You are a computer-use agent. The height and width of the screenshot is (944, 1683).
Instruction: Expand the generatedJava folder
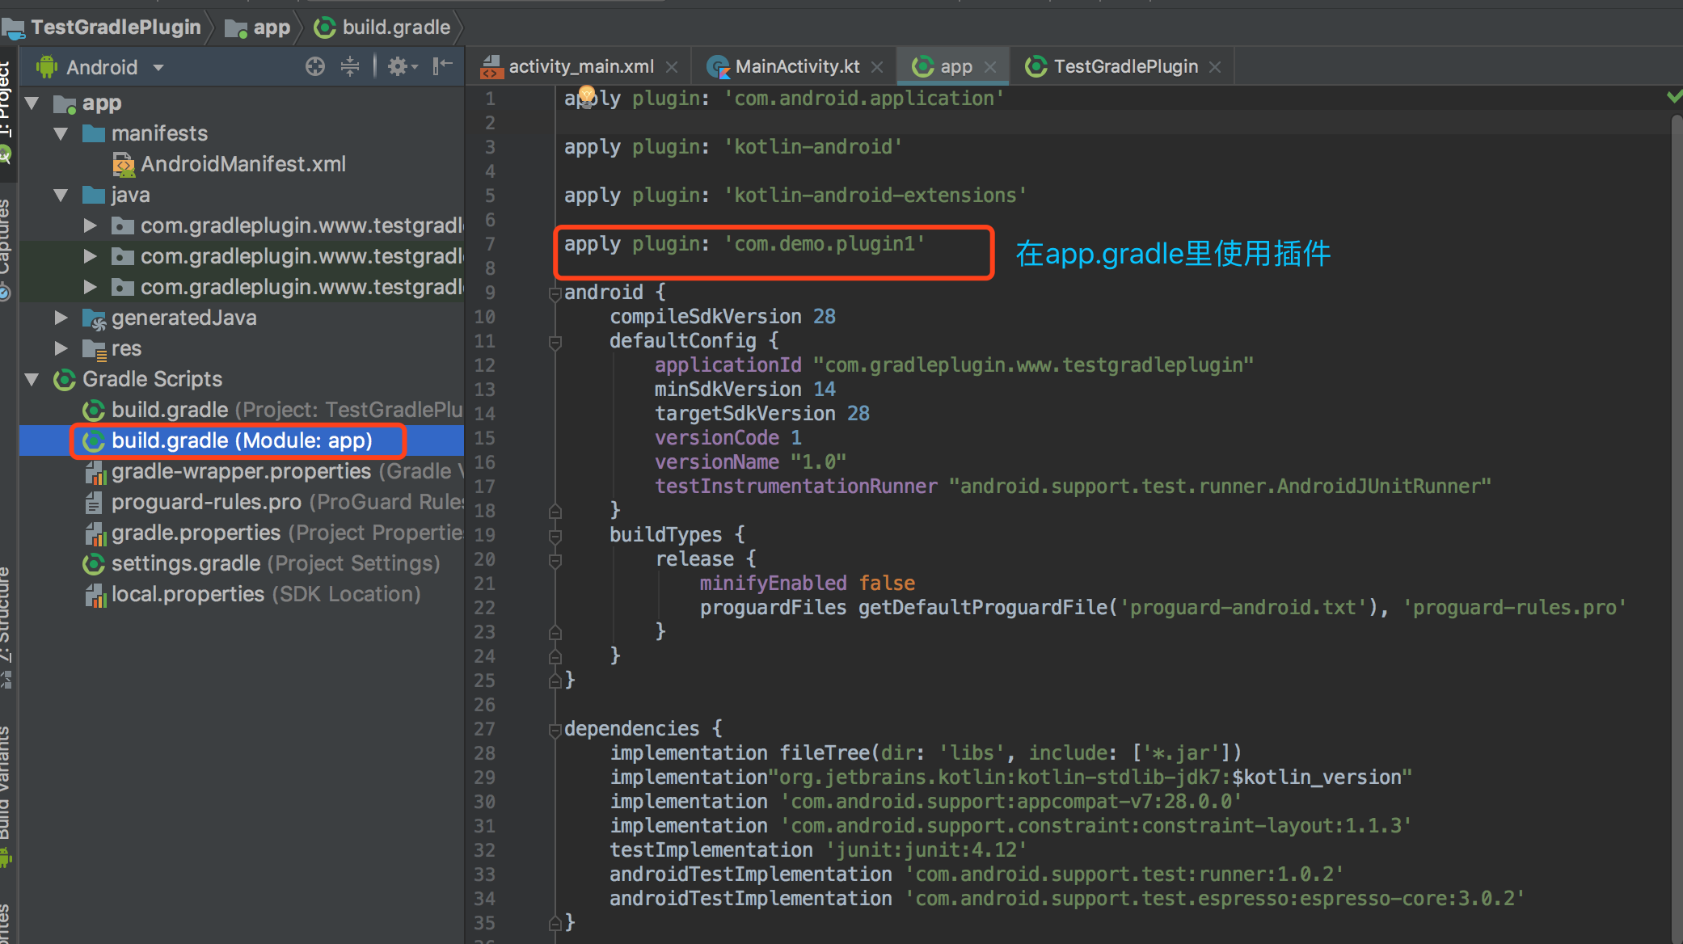pyautogui.click(x=61, y=318)
